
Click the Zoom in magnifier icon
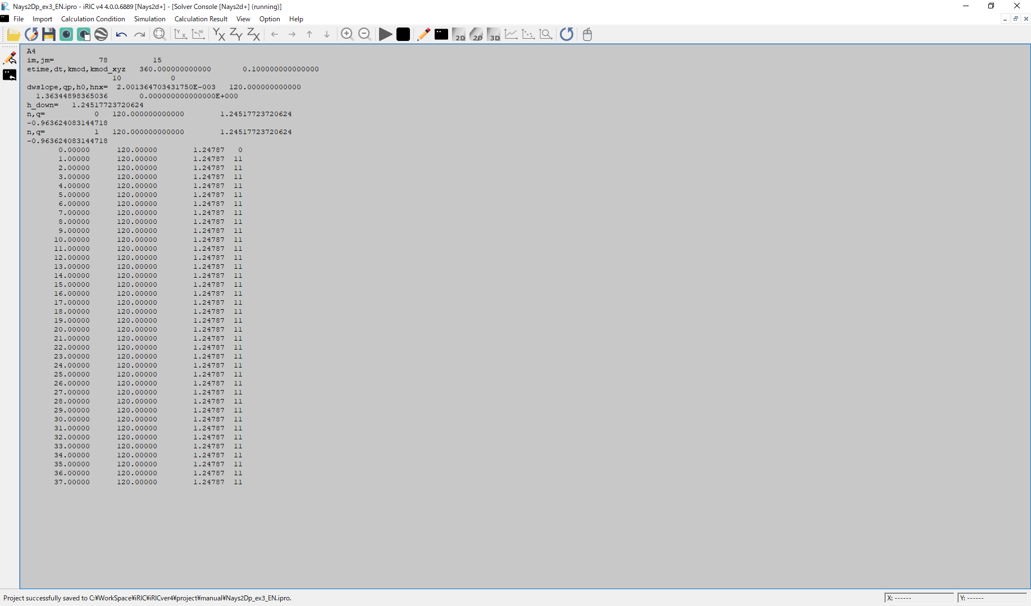click(347, 34)
